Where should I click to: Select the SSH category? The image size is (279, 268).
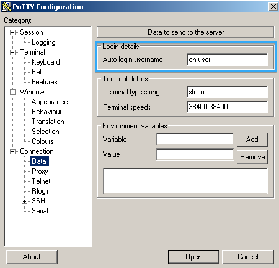coord(38,201)
